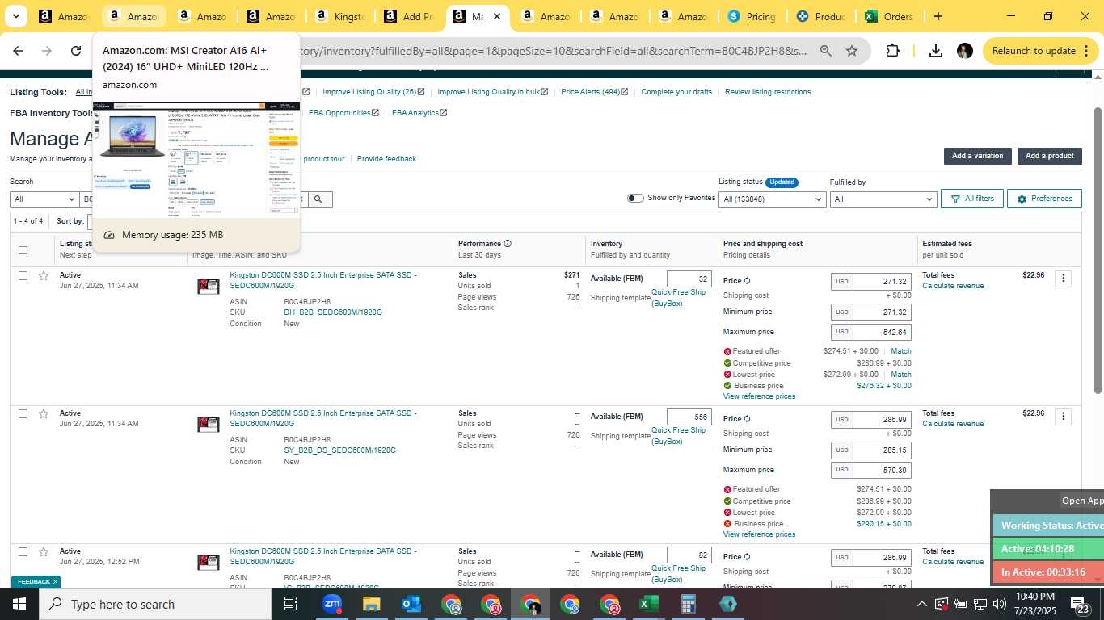The height and width of the screenshot is (620, 1104).
Task: Open Excel from the taskbar
Action: (x=648, y=604)
